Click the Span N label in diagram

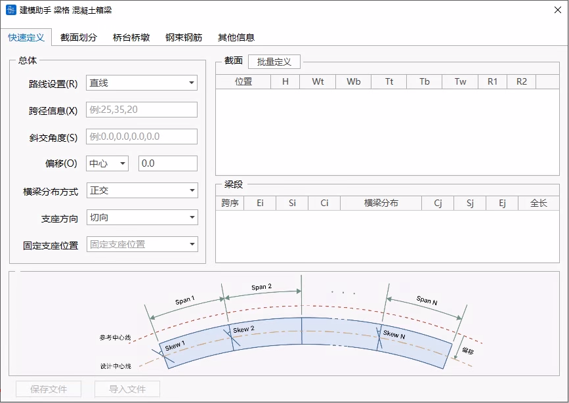point(427,300)
